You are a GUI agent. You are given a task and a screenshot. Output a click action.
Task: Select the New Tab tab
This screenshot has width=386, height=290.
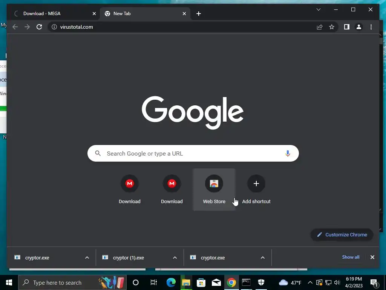click(x=145, y=14)
